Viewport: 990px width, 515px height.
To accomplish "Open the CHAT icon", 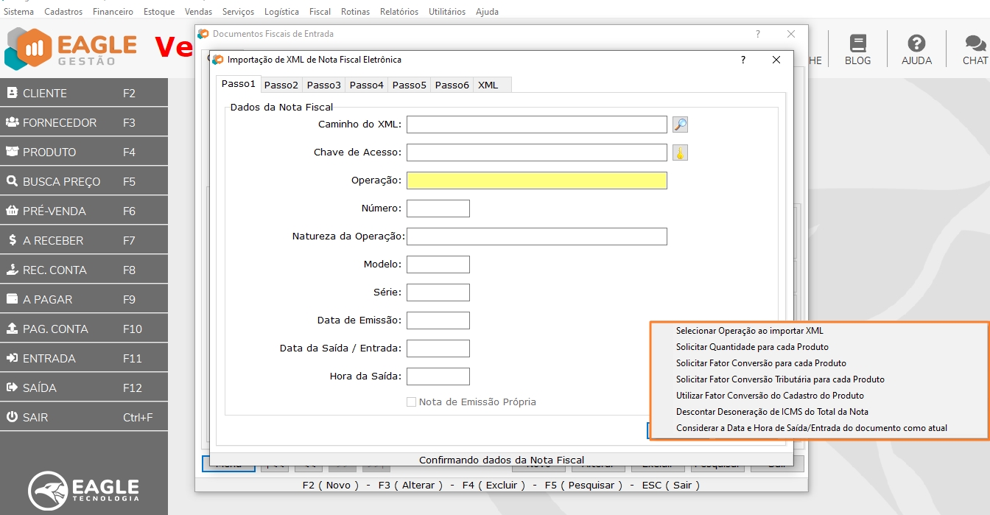I will coord(975,49).
